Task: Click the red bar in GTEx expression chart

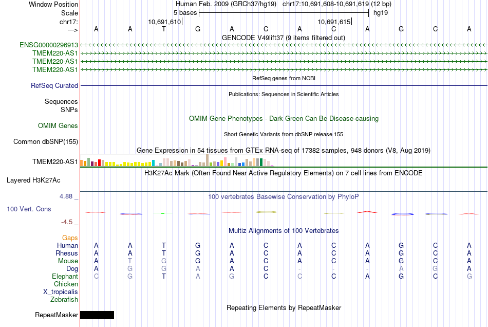Action: point(99,163)
